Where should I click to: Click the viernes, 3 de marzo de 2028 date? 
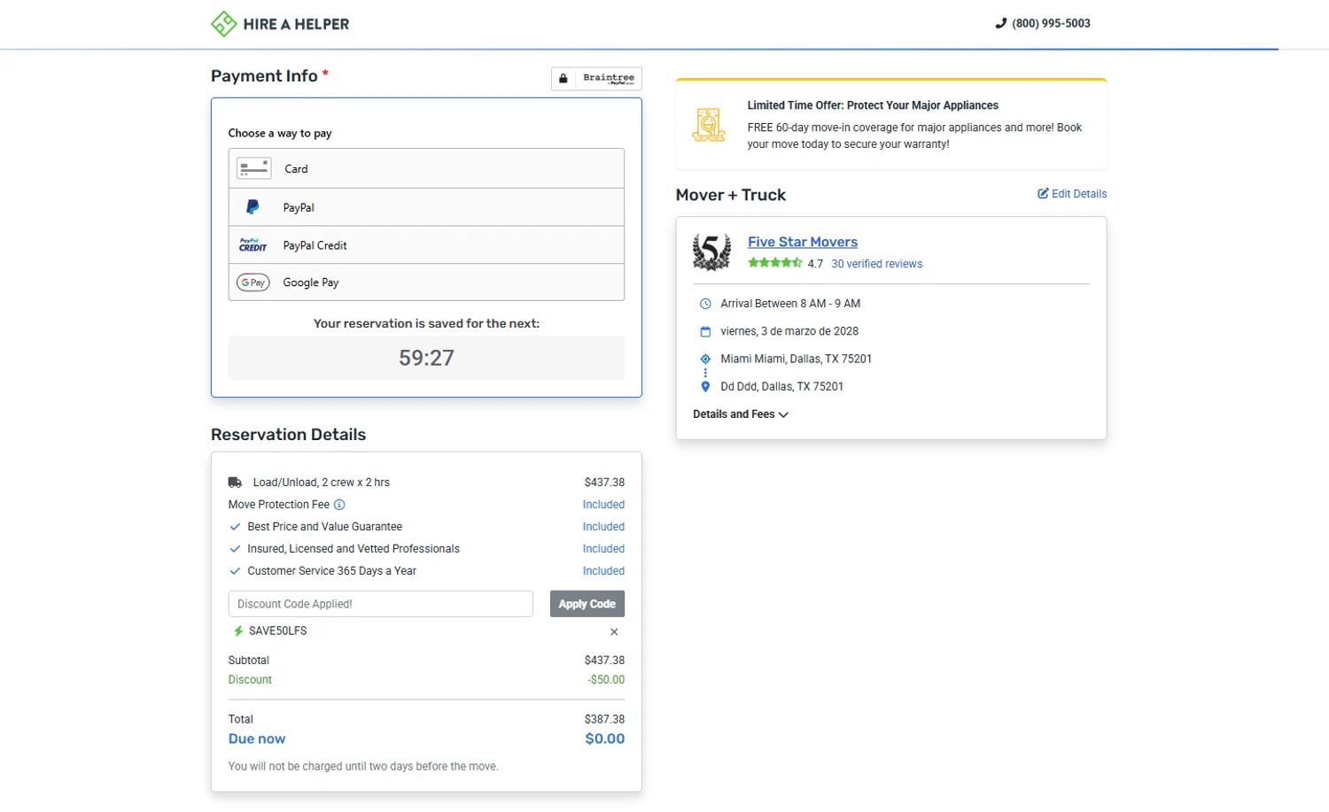pos(789,331)
